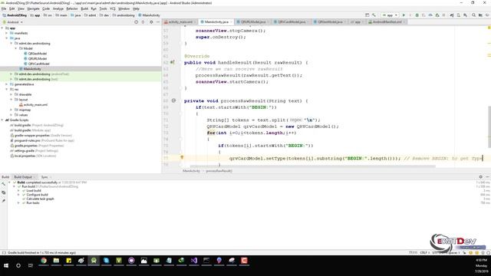Click the Make Project hammer icon
The width and height of the screenshot is (491, 276).
374,15
